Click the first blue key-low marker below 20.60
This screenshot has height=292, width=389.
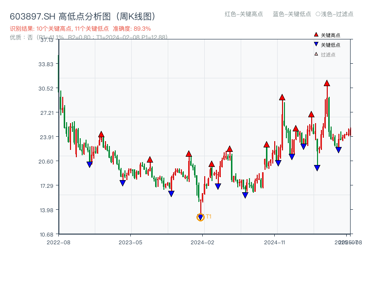90,164
